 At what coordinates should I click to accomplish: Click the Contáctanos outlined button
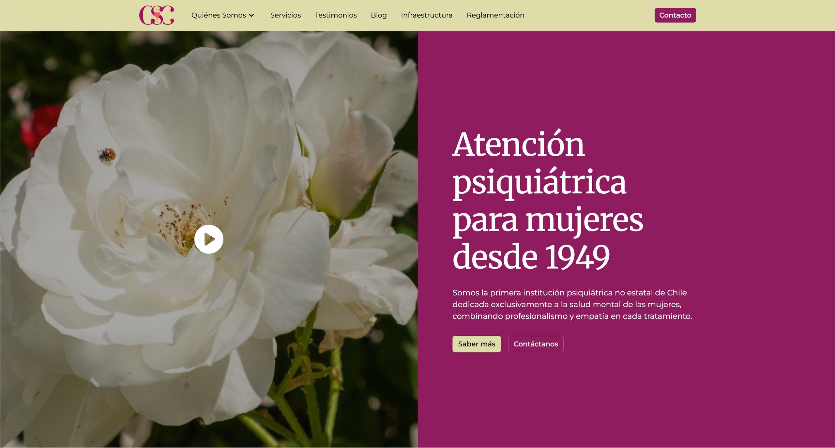coord(536,344)
